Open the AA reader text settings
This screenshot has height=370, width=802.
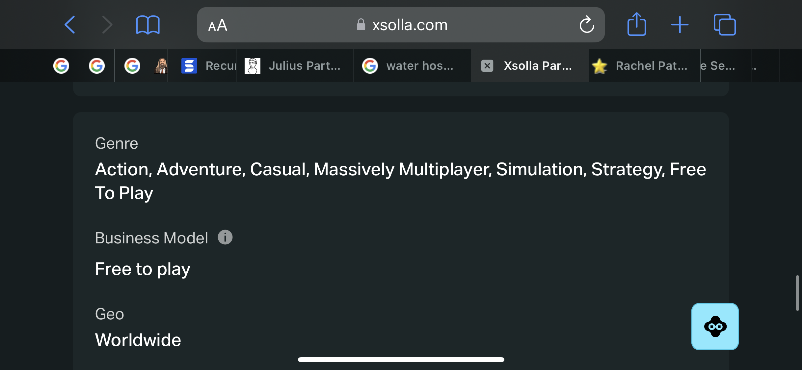coord(218,25)
